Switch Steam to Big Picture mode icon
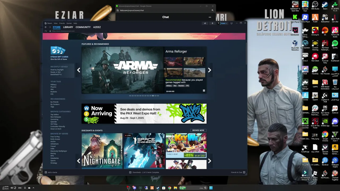The image size is (340, 191). pyautogui.click(x=231, y=23)
